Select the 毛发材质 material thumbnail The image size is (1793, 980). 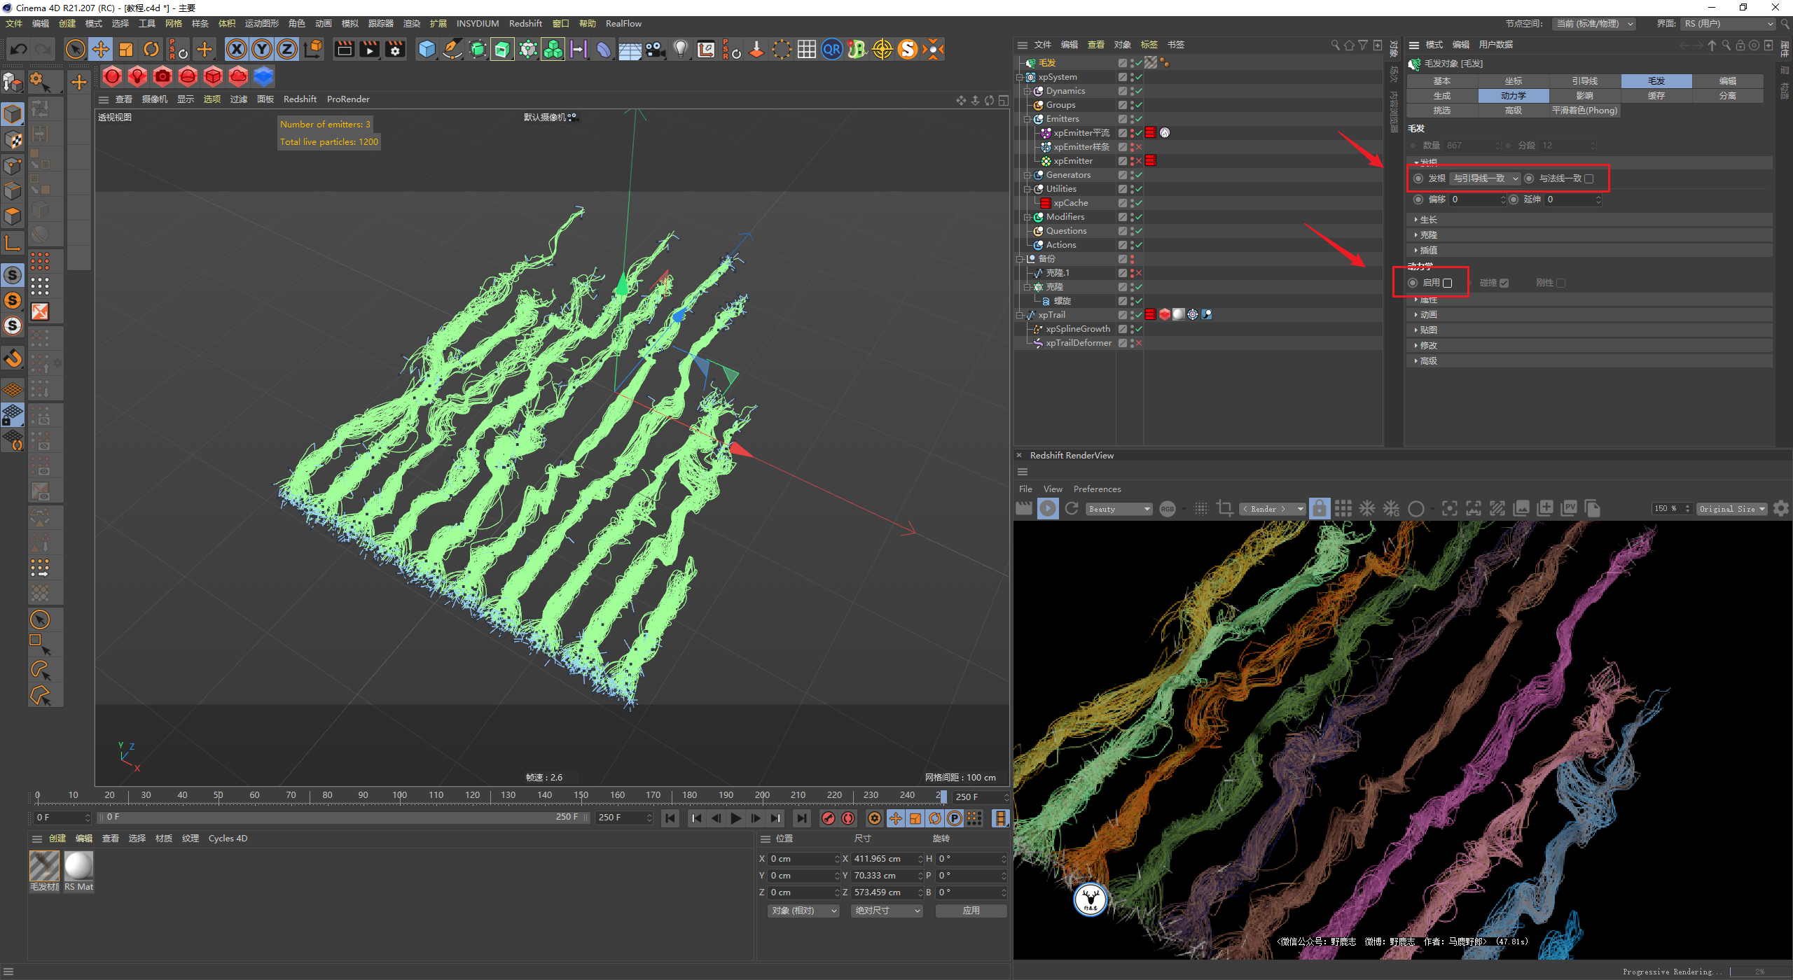click(44, 867)
